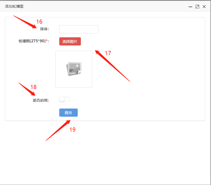
Task: Submit the form with 提交 button
Action: tap(68, 112)
